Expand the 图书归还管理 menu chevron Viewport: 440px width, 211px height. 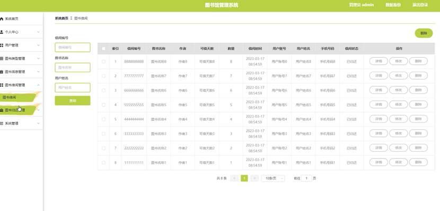(x=39, y=110)
